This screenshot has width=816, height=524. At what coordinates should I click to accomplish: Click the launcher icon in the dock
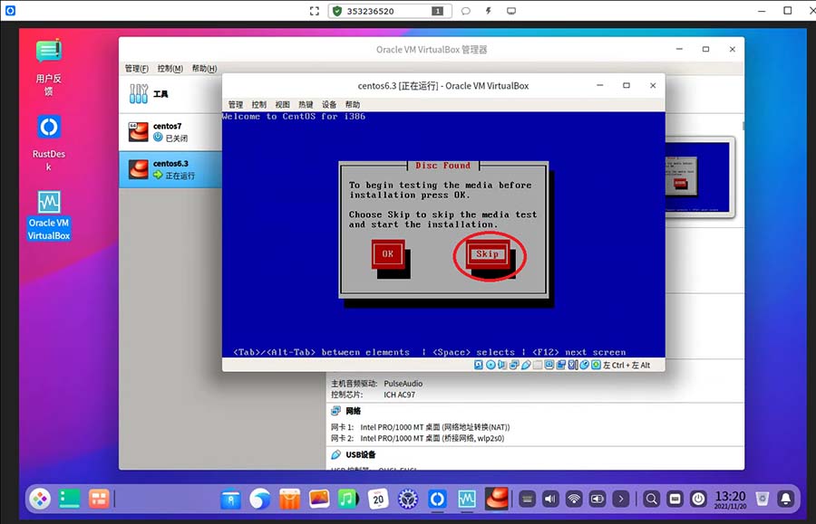click(x=40, y=498)
